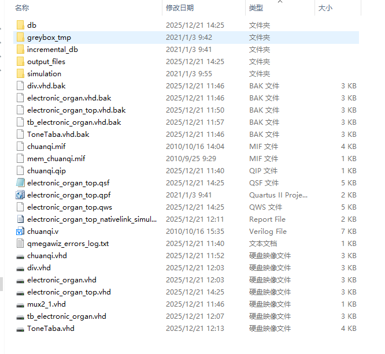385x354 pixels.
Task: Select the file name chuanqi.vhd
Action: pyautogui.click(x=47, y=256)
